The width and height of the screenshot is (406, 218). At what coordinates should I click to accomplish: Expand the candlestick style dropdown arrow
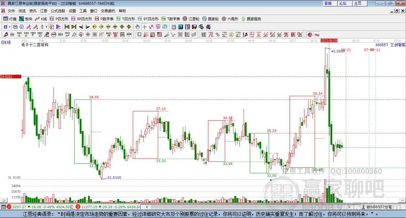click(x=46, y=27)
